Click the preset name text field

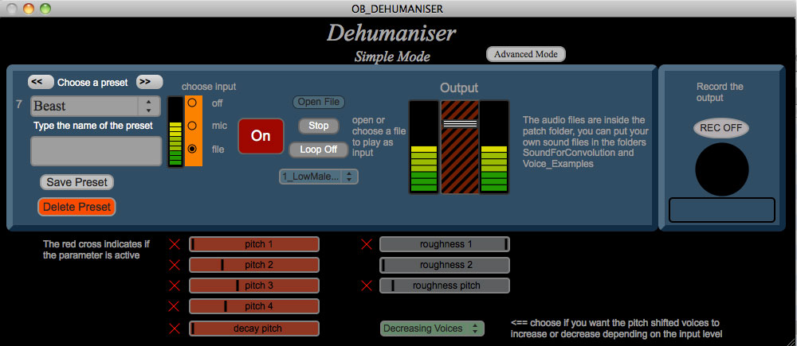[x=96, y=150]
